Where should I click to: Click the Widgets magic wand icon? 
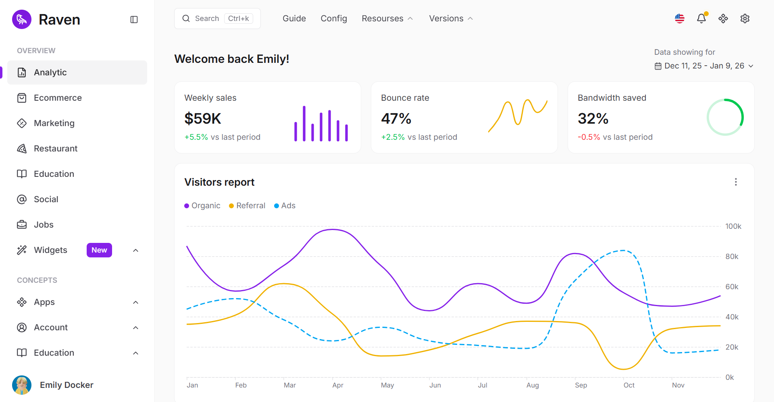pyautogui.click(x=22, y=250)
